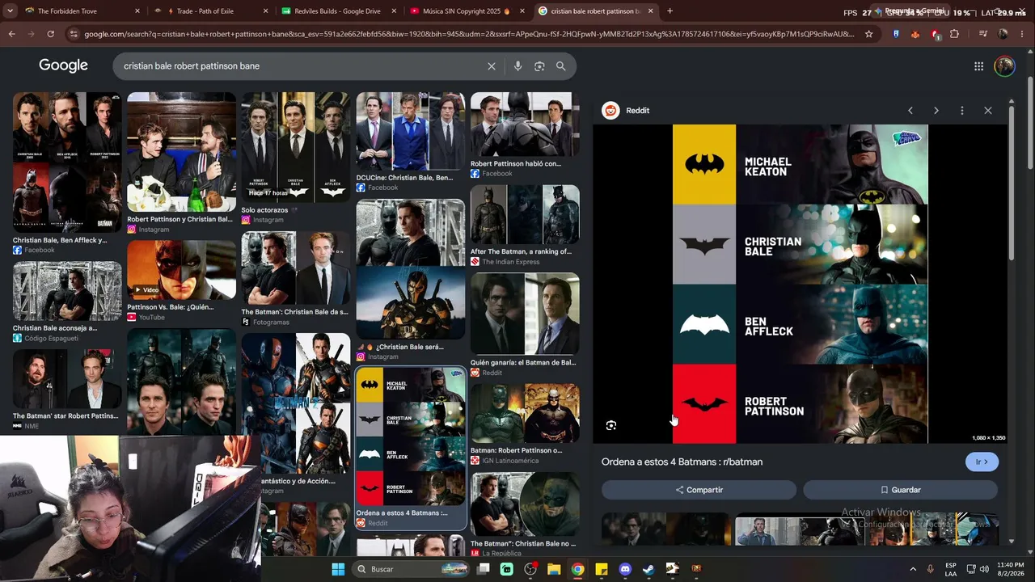Open the Google apps grid
Screen dimensions: 1035x582
click(978, 66)
